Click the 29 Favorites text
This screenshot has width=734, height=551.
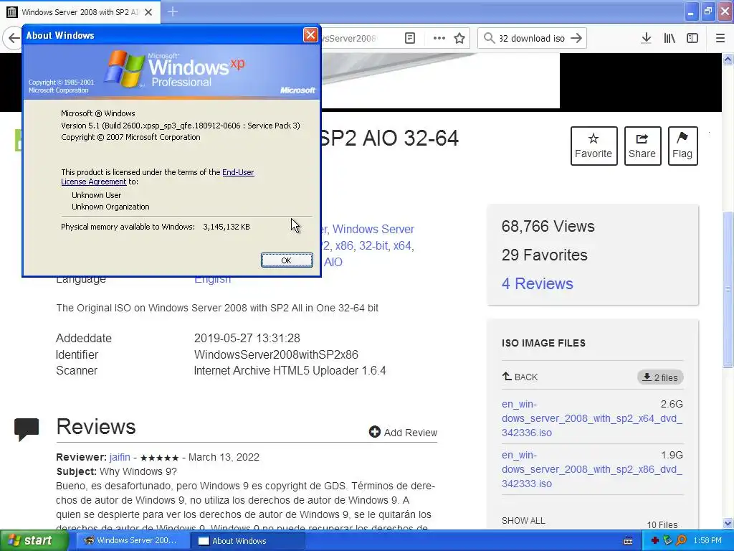(x=545, y=255)
